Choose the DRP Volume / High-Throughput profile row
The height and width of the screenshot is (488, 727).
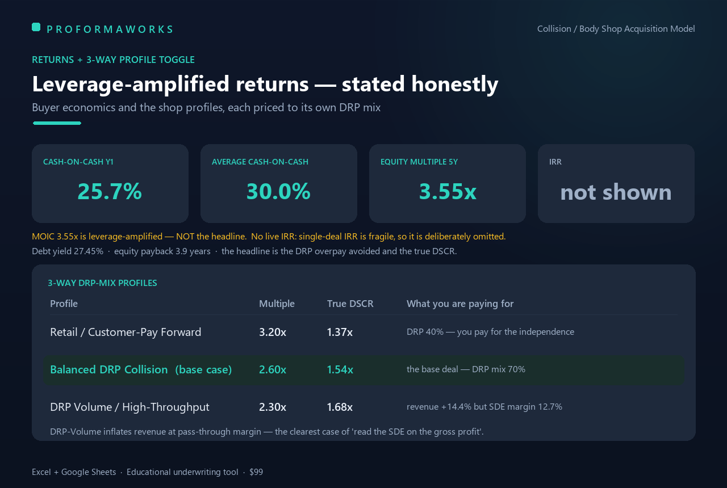[x=363, y=407]
